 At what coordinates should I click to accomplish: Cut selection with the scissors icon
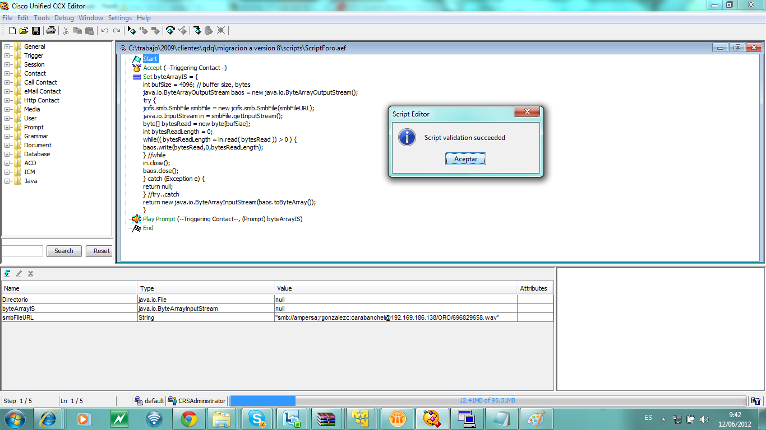click(66, 30)
